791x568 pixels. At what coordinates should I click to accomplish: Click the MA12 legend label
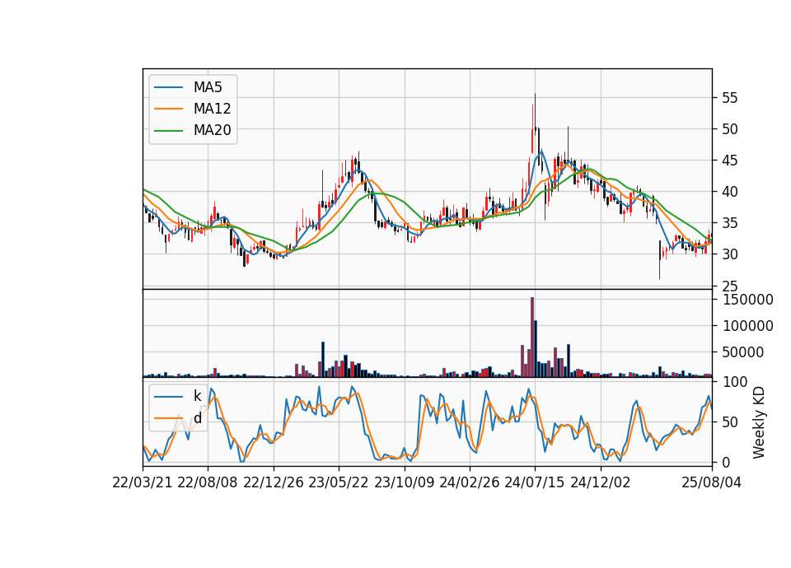[212, 109]
